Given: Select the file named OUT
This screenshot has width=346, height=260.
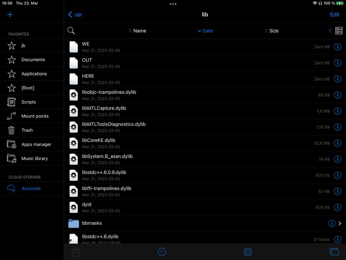Looking at the screenshot, I should 87,60.
